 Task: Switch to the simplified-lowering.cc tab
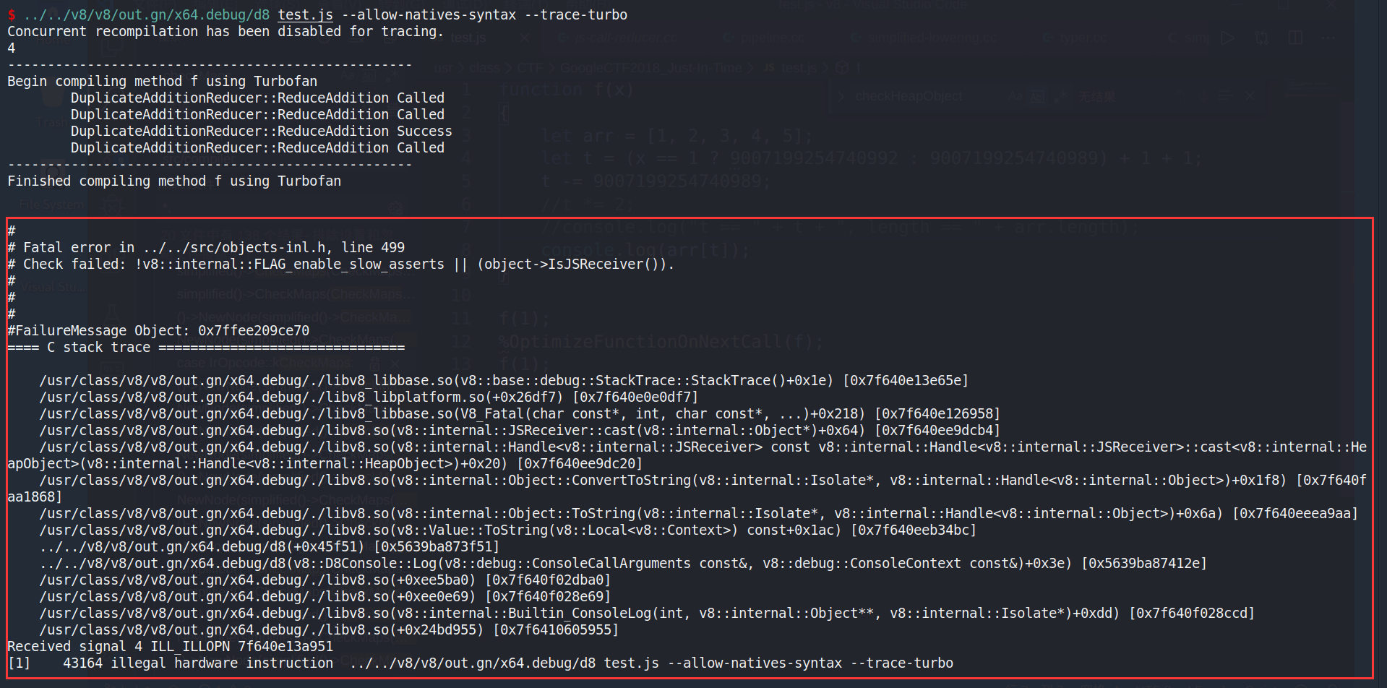[932, 38]
